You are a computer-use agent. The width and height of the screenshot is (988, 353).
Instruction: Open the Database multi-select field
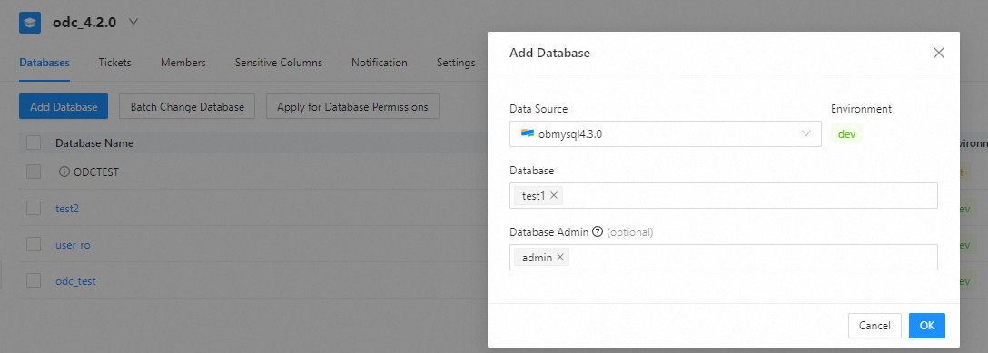coord(724,196)
